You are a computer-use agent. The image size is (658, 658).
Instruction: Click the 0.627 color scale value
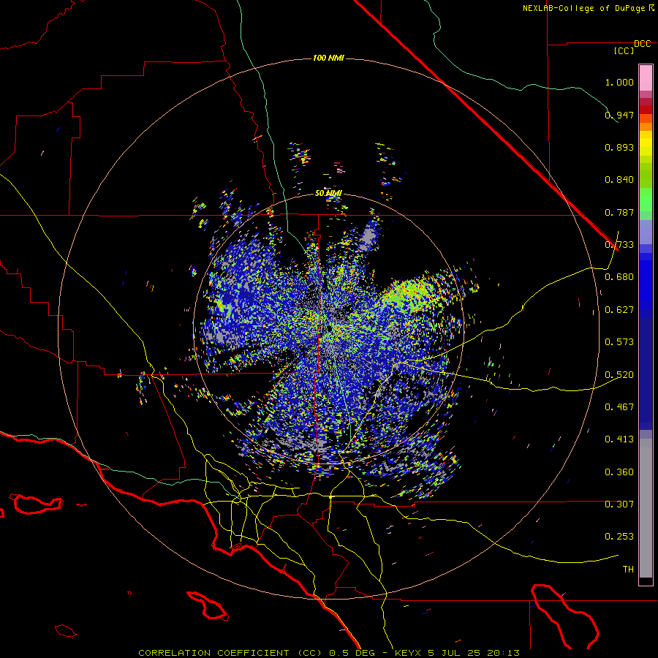(x=619, y=310)
